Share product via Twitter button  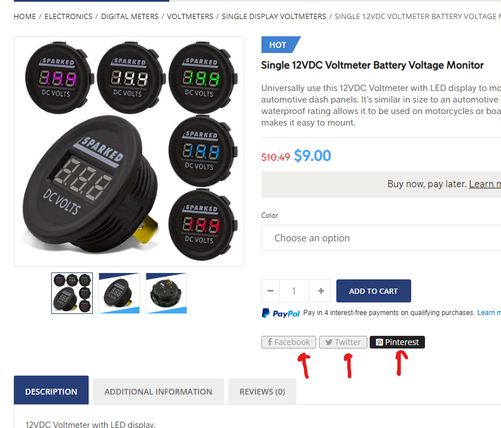(x=343, y=342)
